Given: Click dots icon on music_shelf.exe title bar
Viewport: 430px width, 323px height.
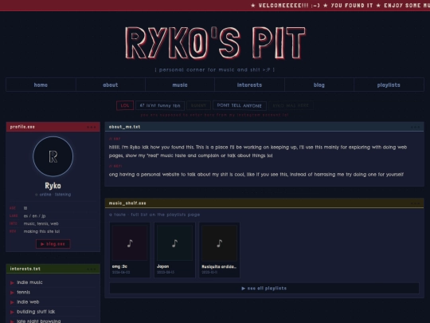Looking at the screenshot, I should click(415, 203).
